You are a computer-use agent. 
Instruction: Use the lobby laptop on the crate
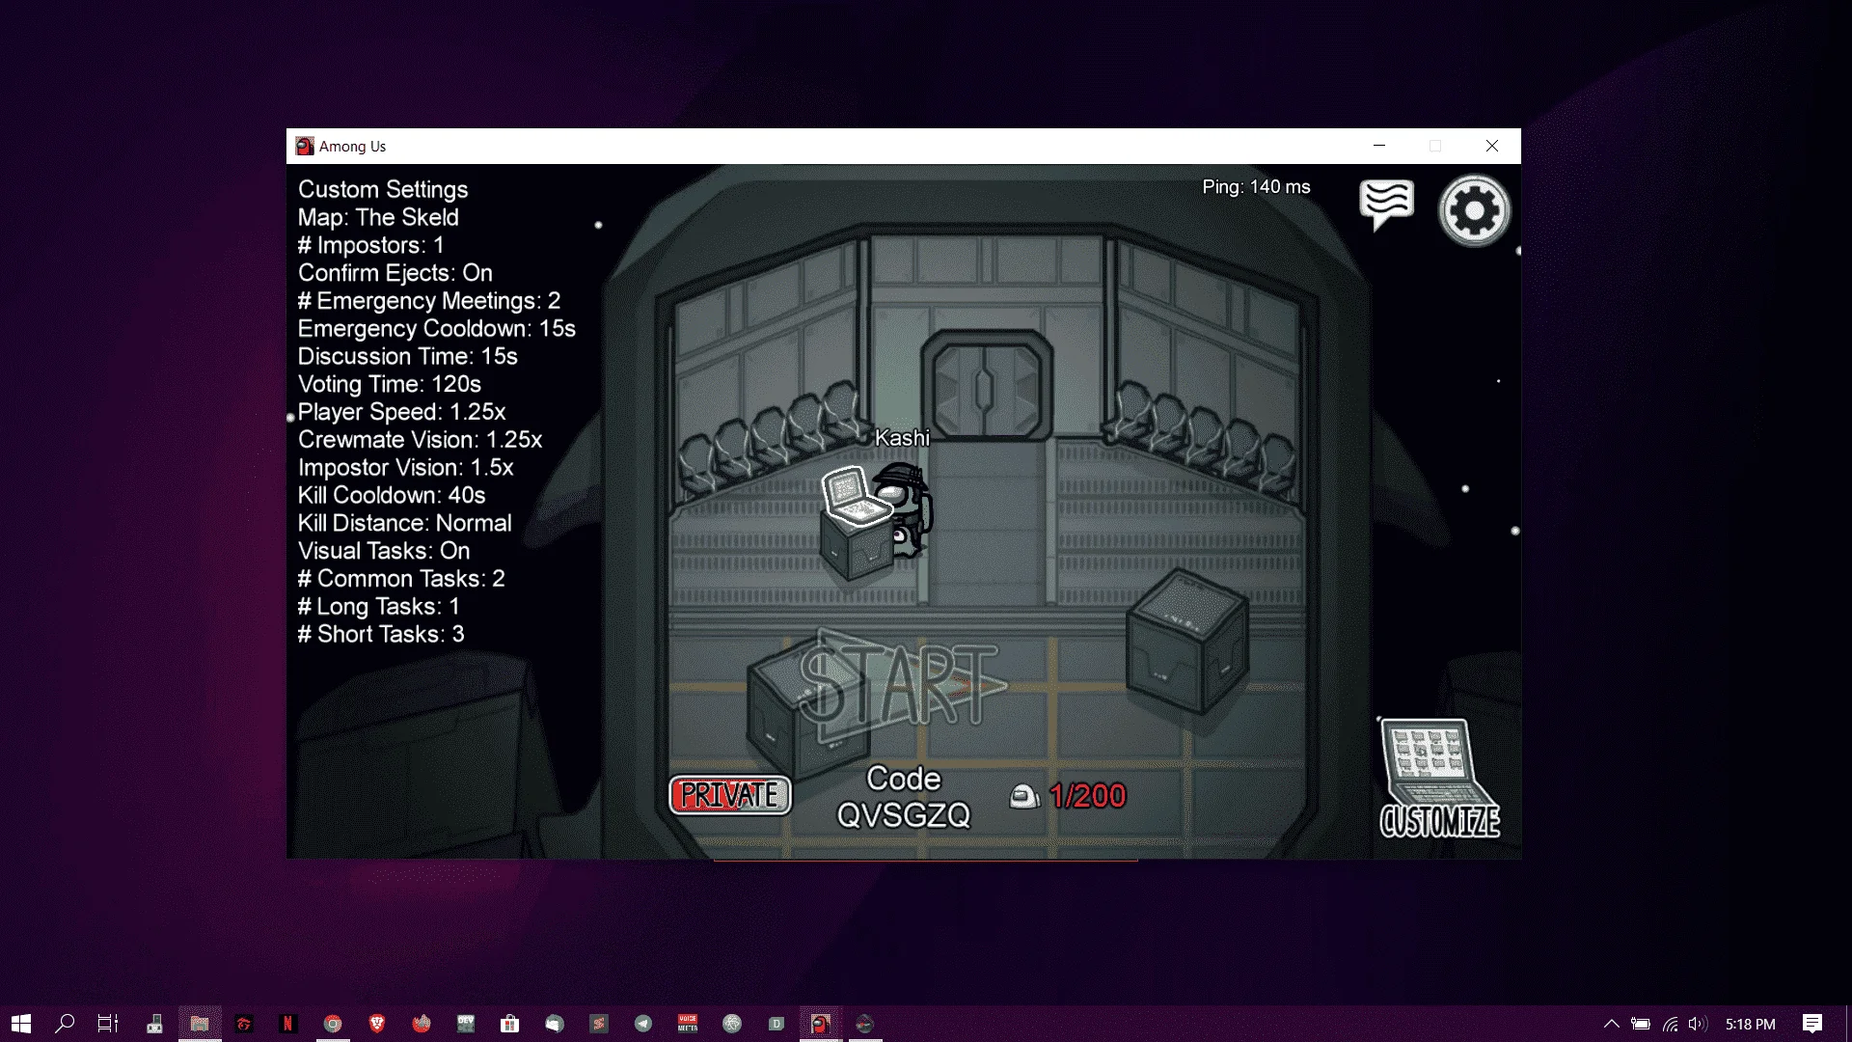pyautogui.click(x=854, y=496)
